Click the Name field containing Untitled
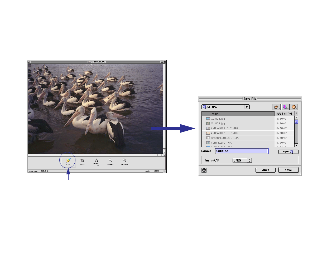332x279 pixels. click(x=242, y=151)
